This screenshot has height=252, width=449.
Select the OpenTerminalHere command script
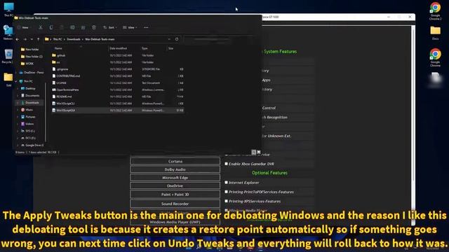point(118,90)
